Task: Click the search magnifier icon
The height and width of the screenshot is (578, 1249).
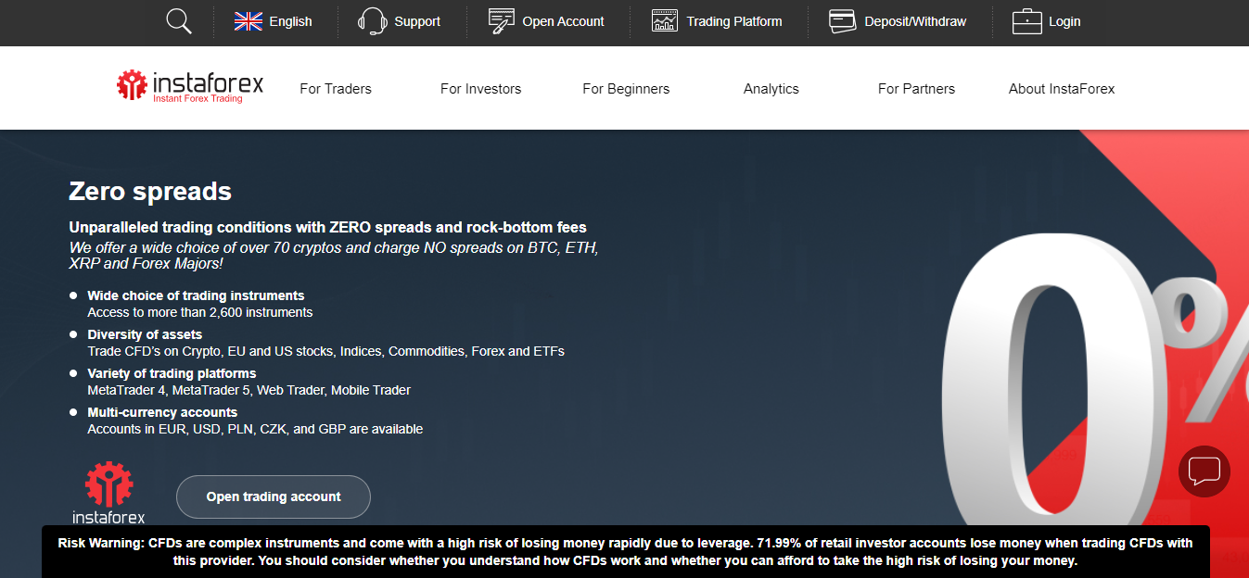Action: 179,21
